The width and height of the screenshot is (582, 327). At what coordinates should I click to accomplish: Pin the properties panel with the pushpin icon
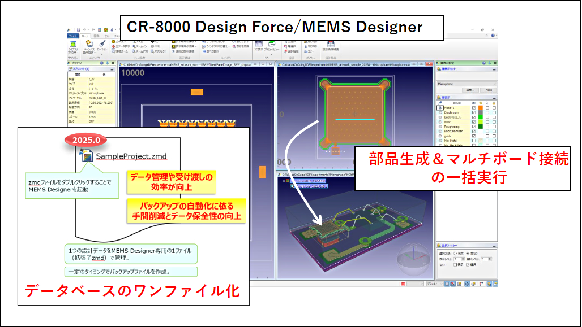(107, 63)
